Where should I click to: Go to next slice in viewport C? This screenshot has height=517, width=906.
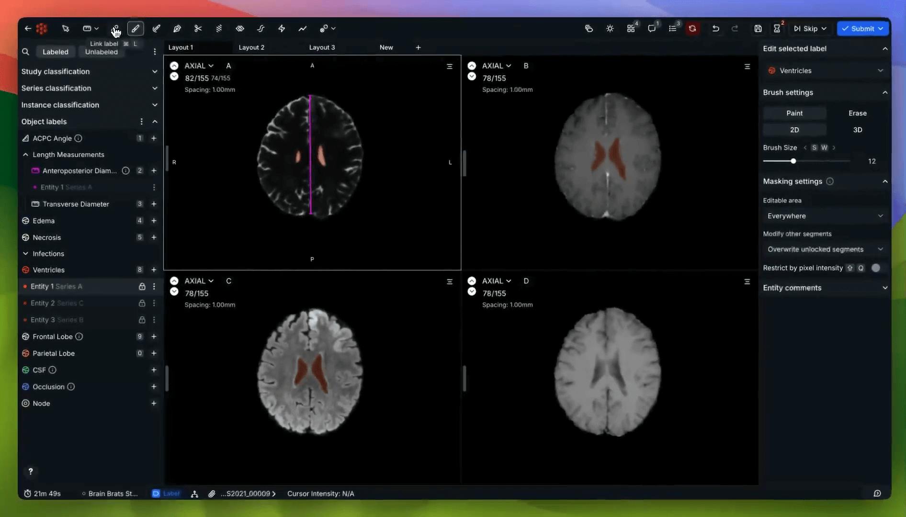tap(174, 292)
